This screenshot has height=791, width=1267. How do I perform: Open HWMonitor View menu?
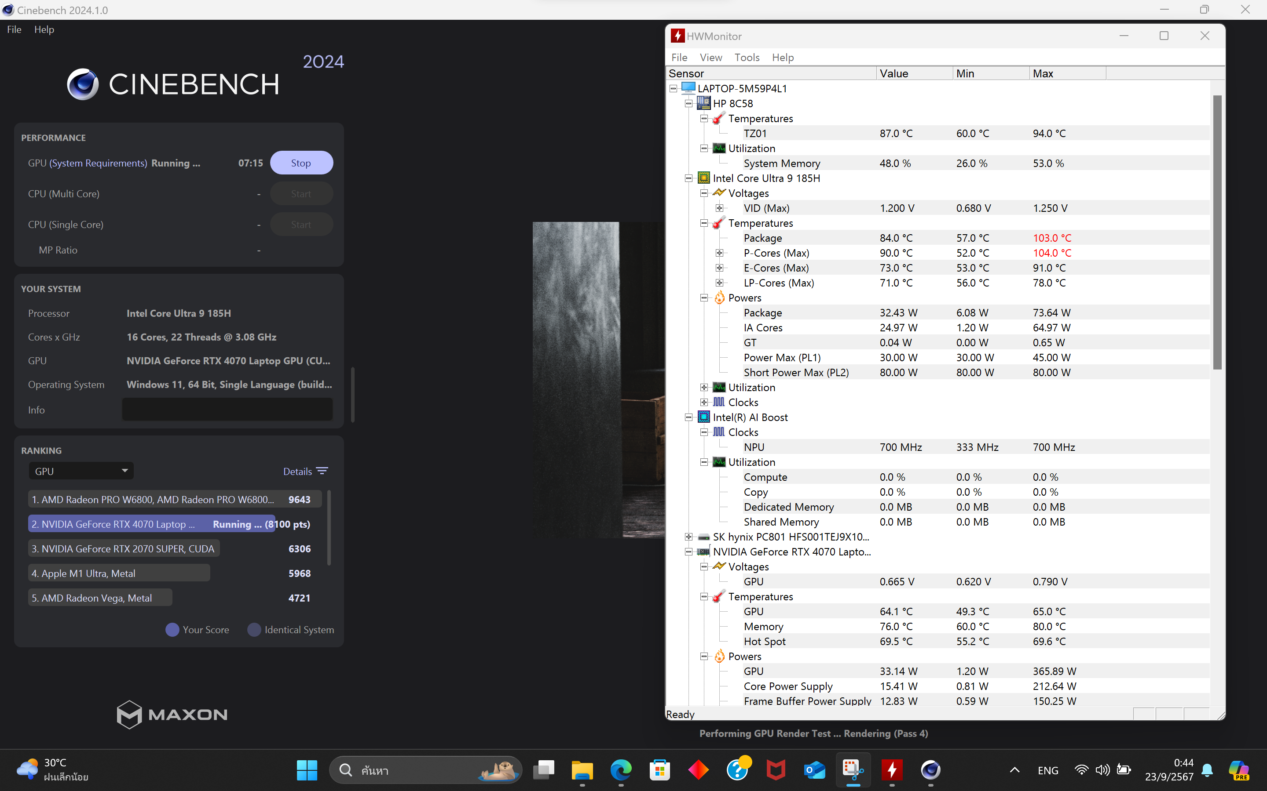click(710, 58)
